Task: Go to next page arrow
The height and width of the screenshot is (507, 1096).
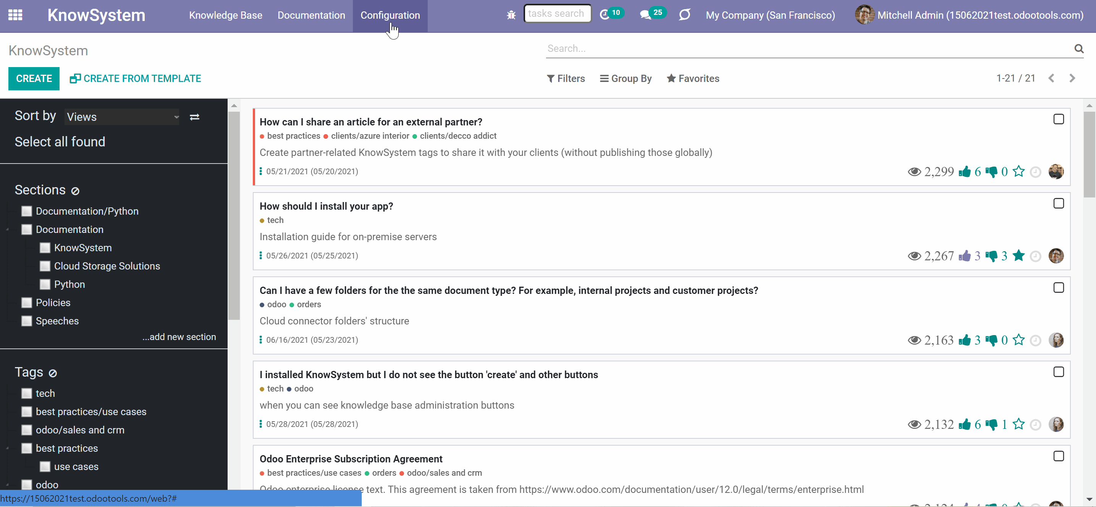Action: click(x=1072, y=78)
